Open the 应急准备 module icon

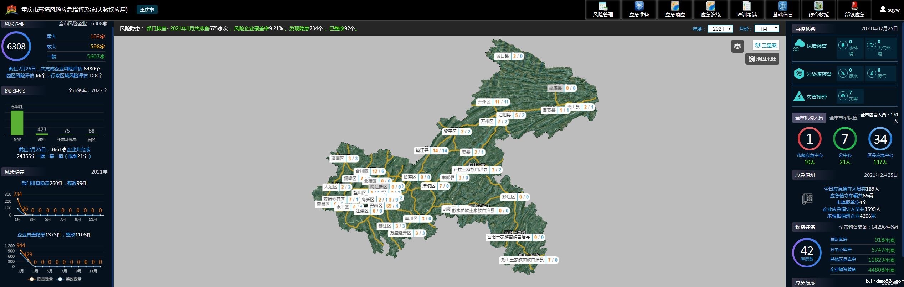tap(639, 7)
